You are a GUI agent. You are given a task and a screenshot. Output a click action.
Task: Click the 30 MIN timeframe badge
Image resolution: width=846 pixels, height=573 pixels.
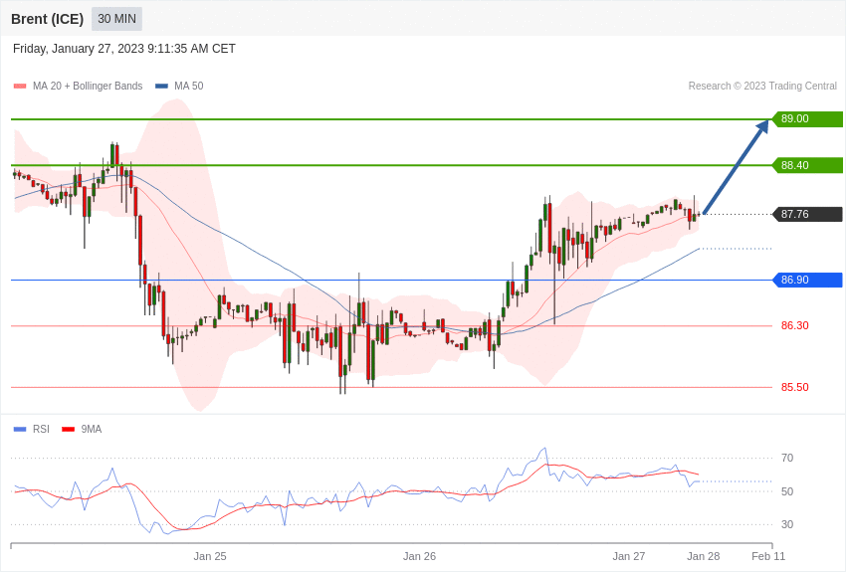point(116,19)
